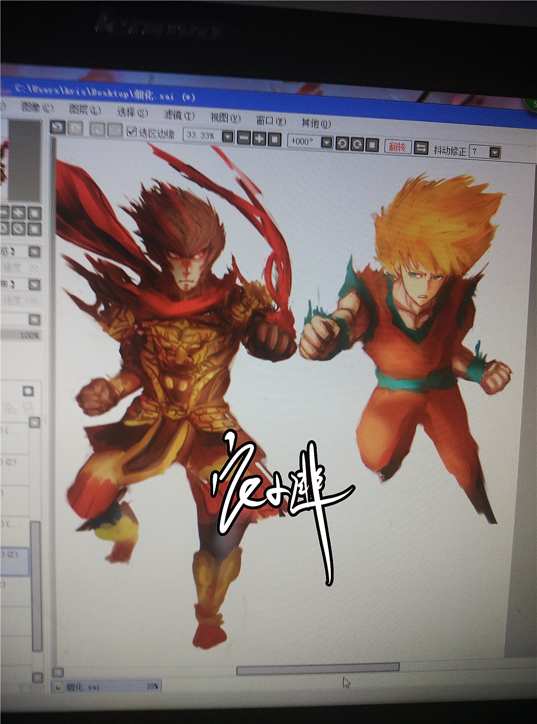Expand the blending mode dropdown above the 100% slider
537x724 pixels.
pos(34,320)
